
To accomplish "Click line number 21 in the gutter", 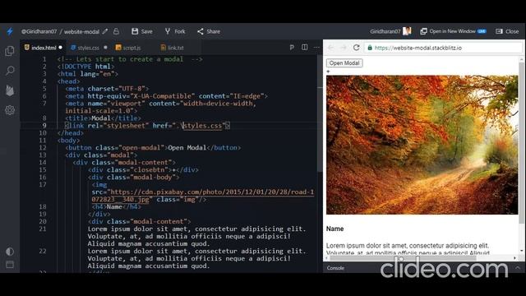I will coord(43,229).
